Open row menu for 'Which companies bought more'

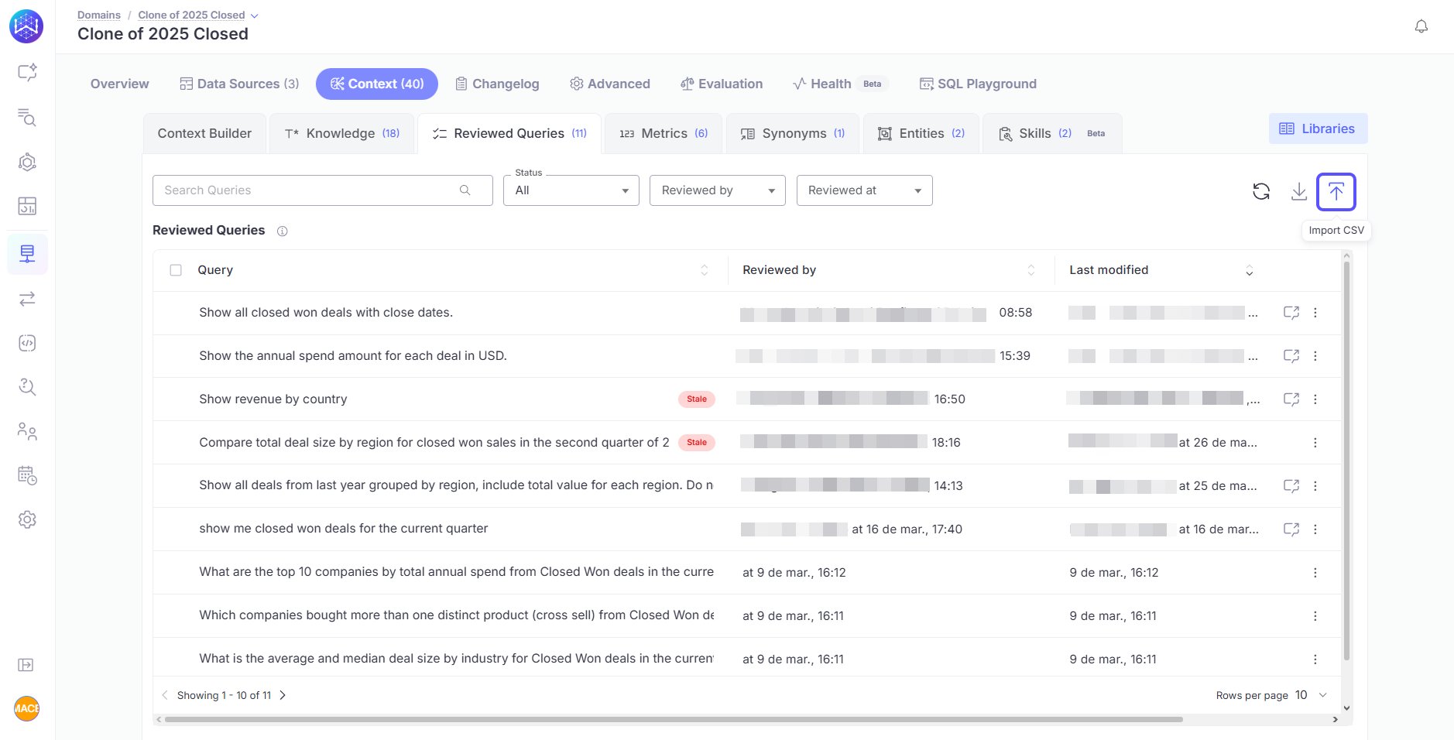pyautogui.click(x=1315, y=616)
